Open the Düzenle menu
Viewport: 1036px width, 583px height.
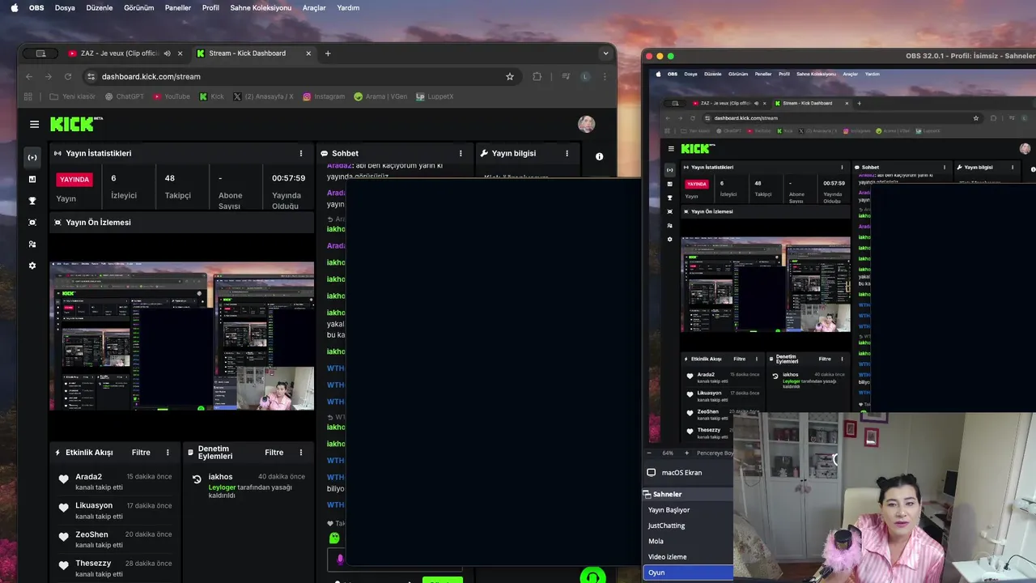pyautogui.click(x=100, y=7)
